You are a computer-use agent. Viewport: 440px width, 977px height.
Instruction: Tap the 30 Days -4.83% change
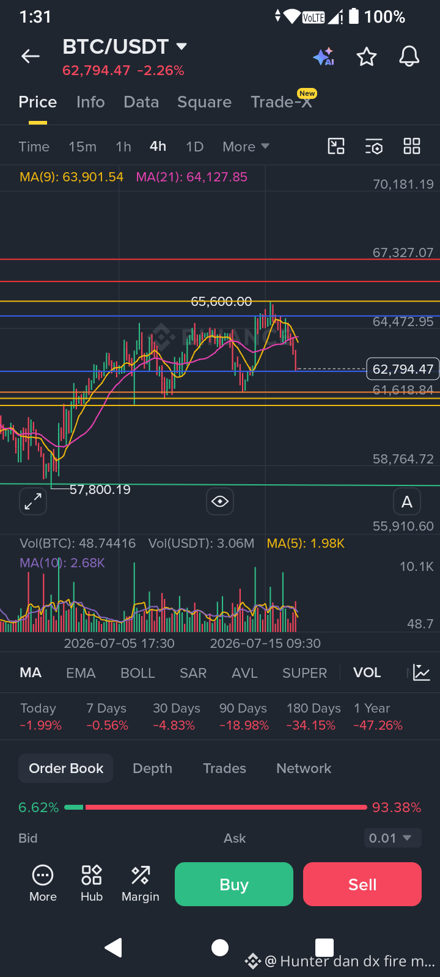click(176, 717)
